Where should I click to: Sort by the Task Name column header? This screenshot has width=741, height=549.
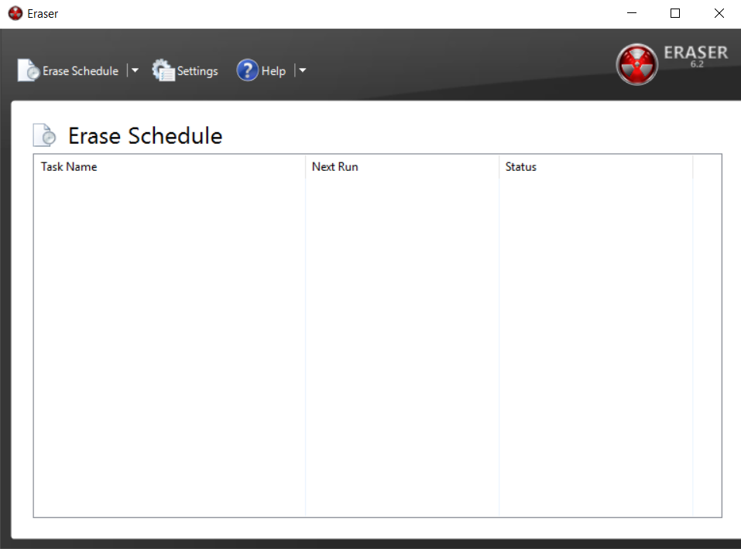point(69,167)
